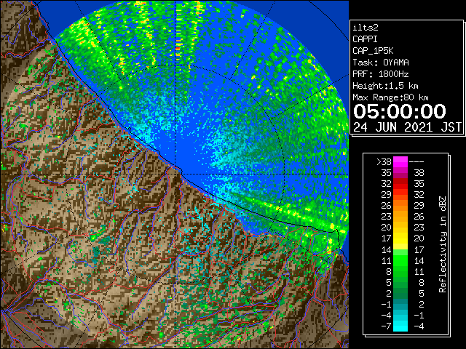Click the 'PRF: 1800Hz' line

[381, 74]
